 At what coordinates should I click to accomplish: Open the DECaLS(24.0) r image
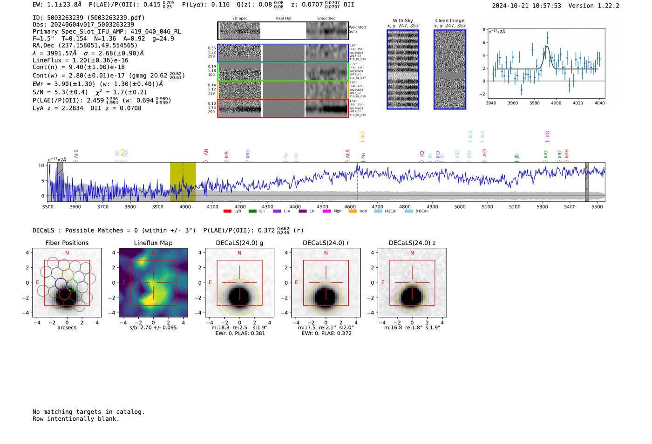click(326, 283)
